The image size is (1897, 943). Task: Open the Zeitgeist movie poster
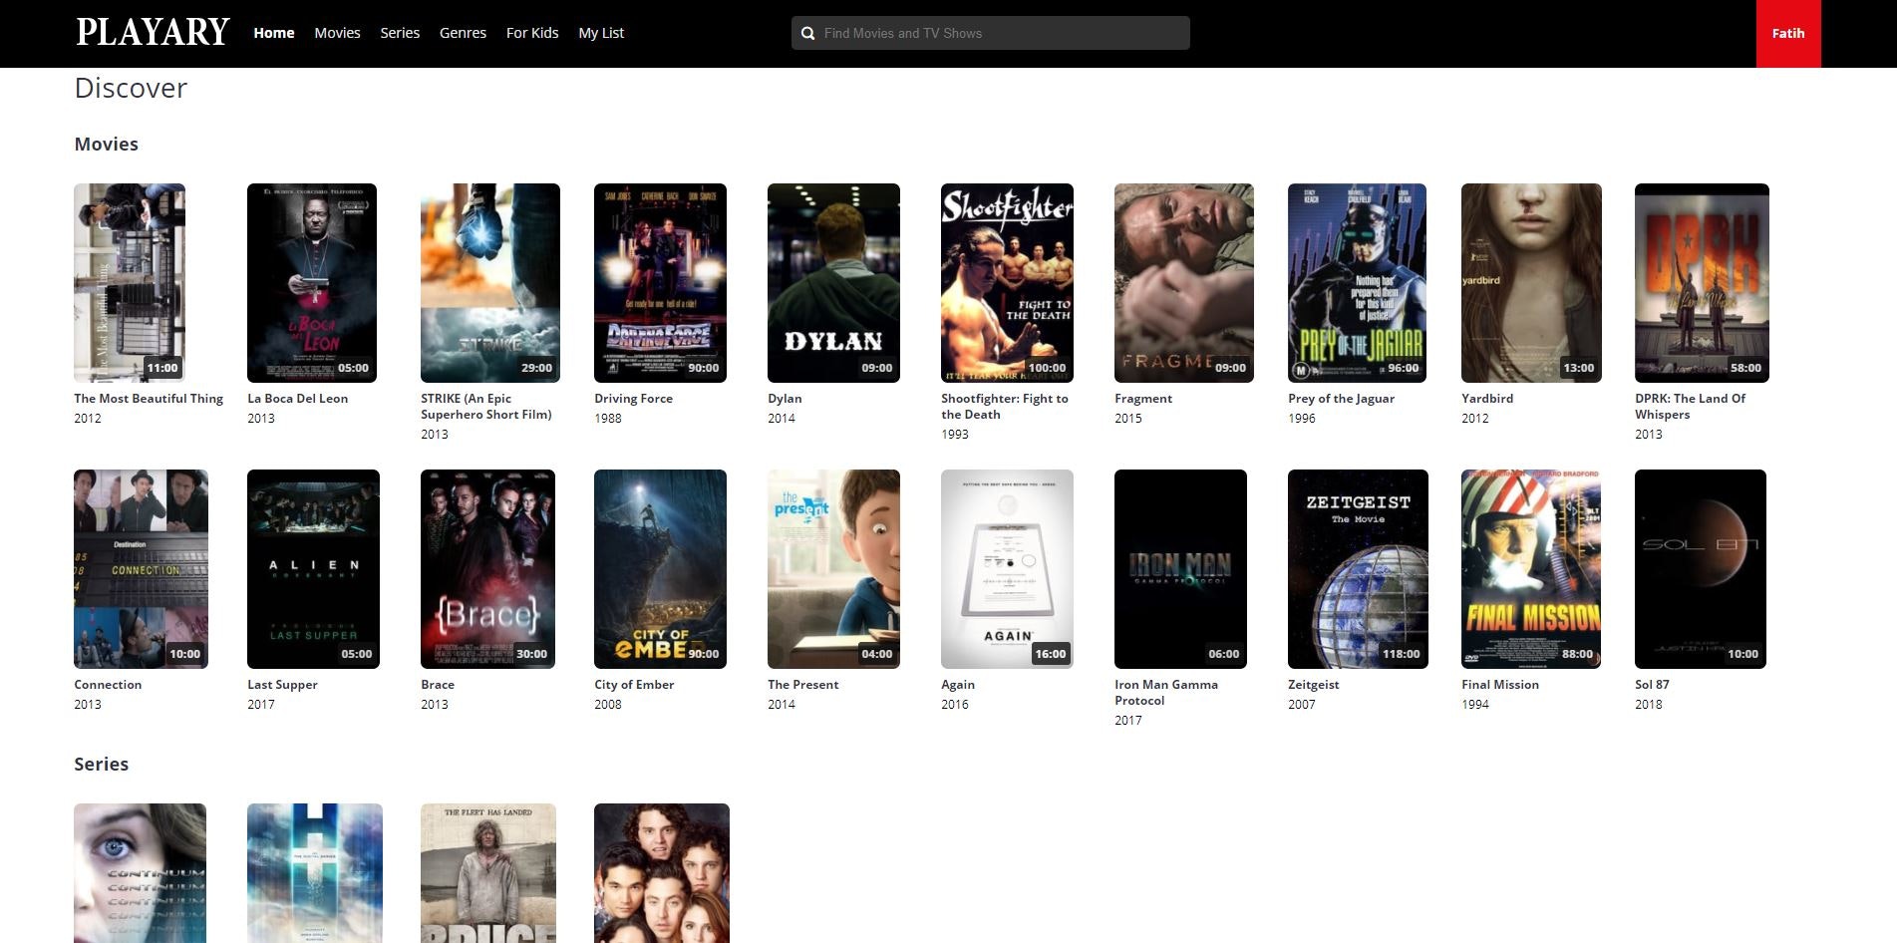pyautogui.click(x=1358, y=569)
